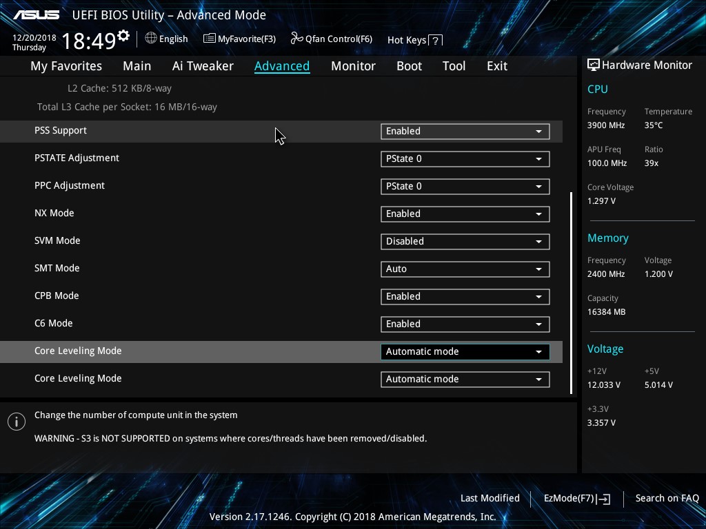Open Qfan Control(F6)
Viewport: 706px width, 529px height.
coord(332,39)
